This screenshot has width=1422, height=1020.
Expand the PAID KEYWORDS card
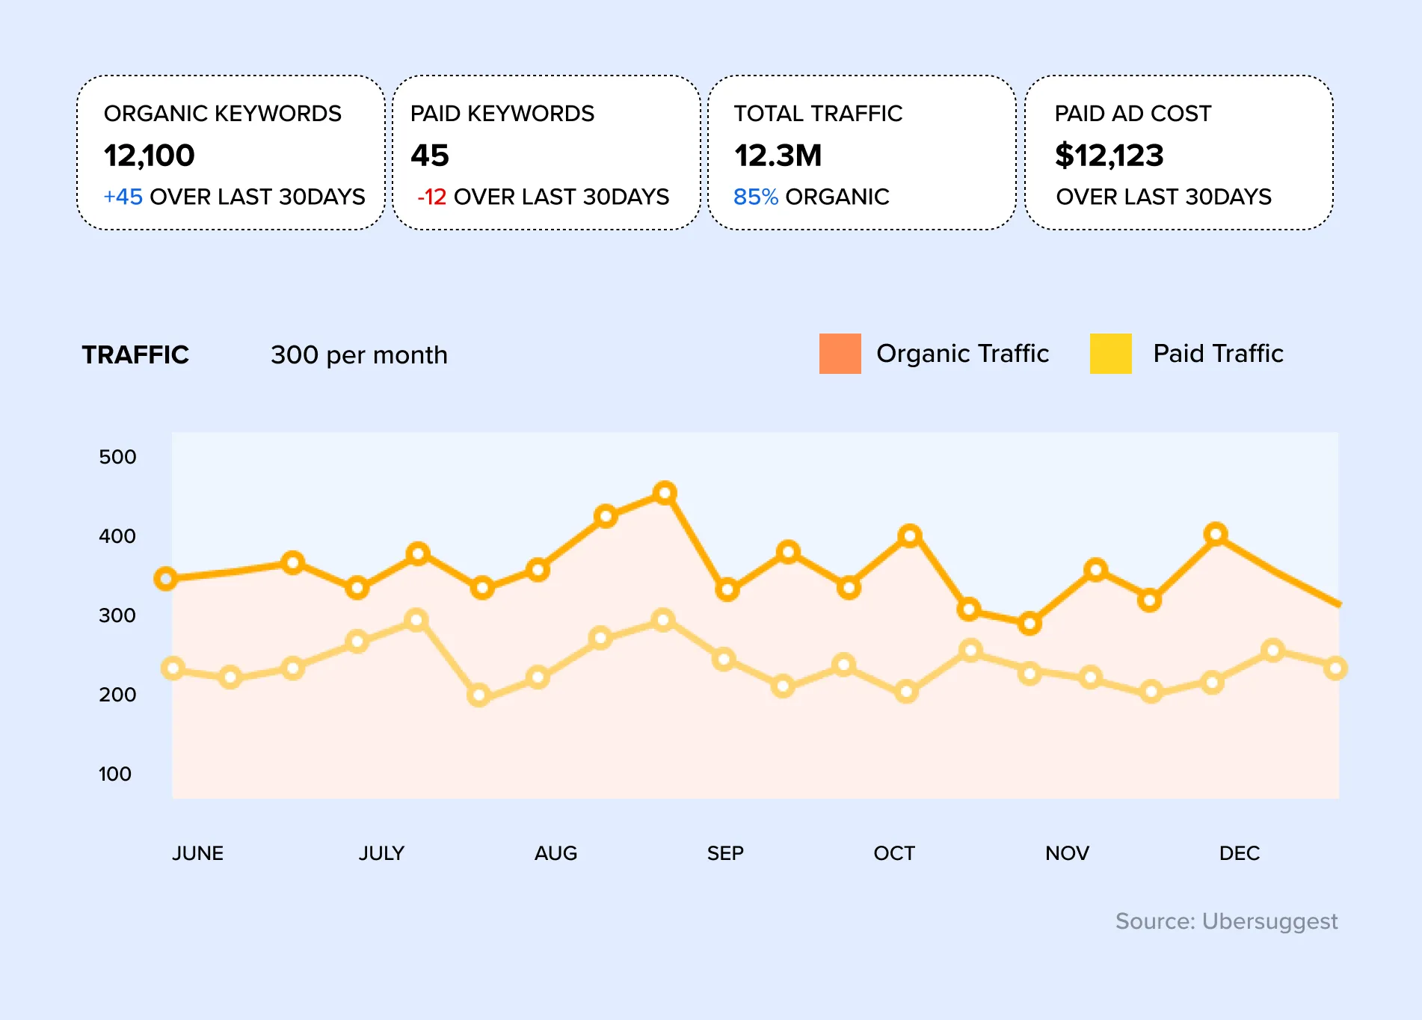(546, 152)
